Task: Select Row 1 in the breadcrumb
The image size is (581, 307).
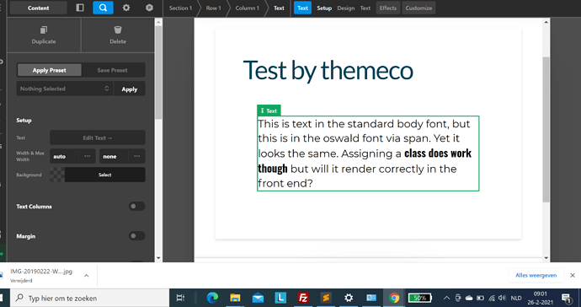Action: pos(213,8)
